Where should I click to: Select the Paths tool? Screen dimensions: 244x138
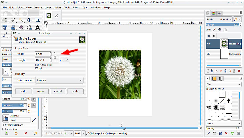point(29,28)
